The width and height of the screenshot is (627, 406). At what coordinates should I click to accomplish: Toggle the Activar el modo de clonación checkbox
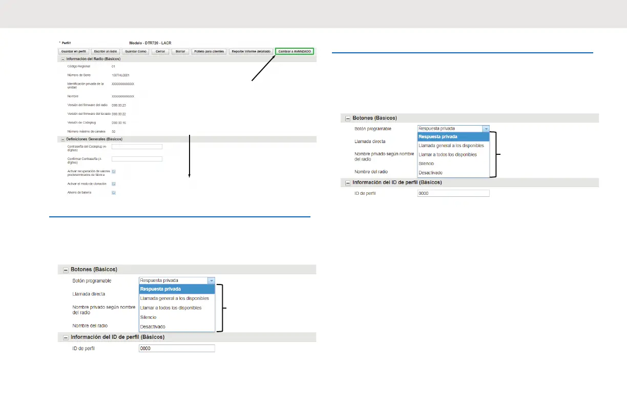coord(114,184)
